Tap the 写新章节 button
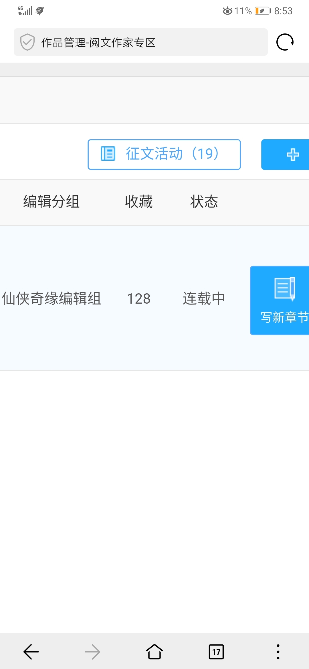Screen dimensions: 309x669 (280, 300)
